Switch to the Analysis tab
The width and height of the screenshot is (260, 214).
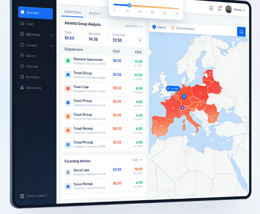tap(95, 13)
